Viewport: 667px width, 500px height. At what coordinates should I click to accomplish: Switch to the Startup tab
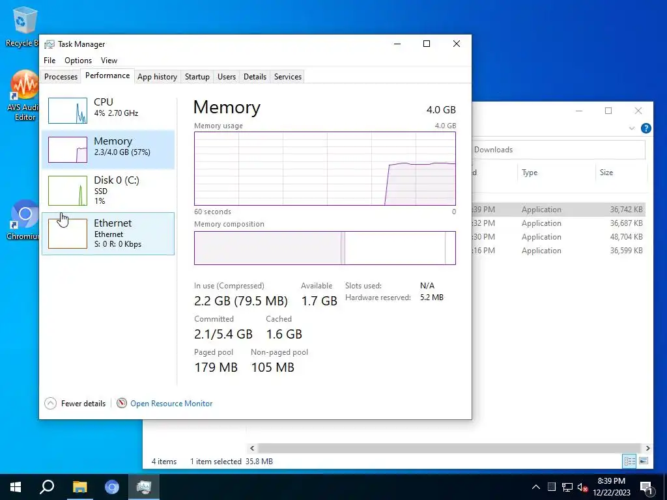197,77
